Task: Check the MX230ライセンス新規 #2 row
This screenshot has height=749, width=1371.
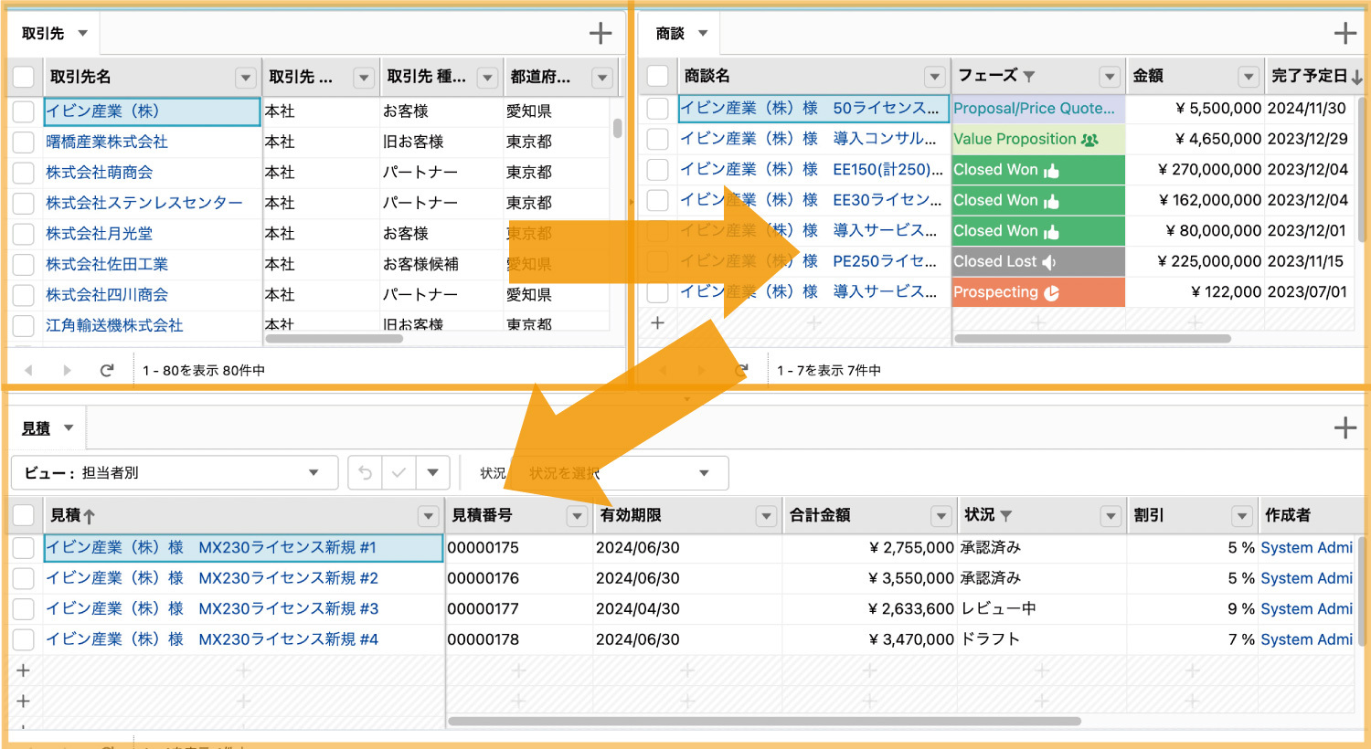Action: tap(24, 578)
